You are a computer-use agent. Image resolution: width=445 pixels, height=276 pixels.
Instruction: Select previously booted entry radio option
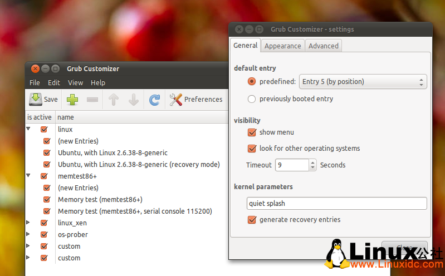251,99
